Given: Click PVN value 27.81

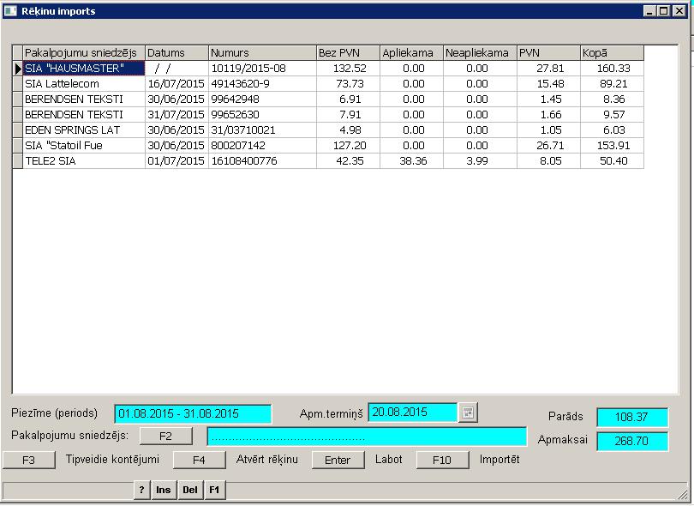Looking at the screenshot, I should 549,69.
